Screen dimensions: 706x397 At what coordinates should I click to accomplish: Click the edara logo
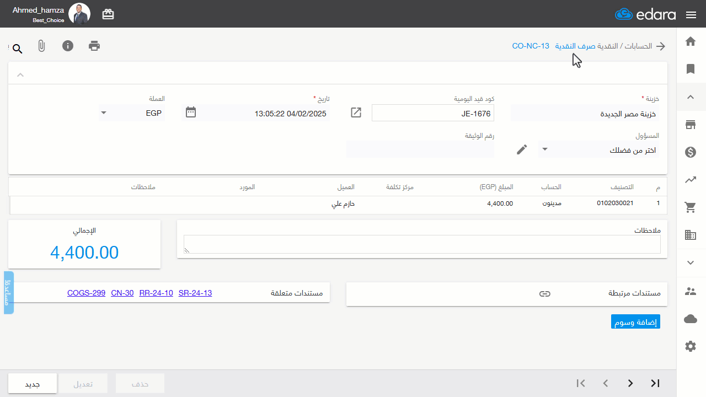(x=645, y=15)
